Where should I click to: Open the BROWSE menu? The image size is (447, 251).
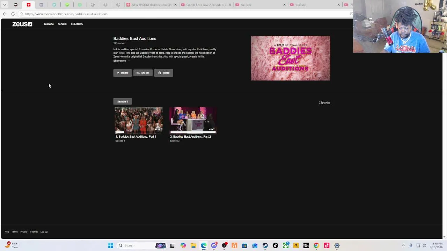(49, 24)
